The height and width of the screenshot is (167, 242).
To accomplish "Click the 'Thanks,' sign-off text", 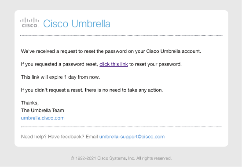I will [30, 103].
